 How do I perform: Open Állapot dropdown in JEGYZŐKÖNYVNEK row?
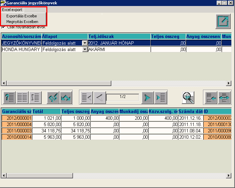point(85,43)
